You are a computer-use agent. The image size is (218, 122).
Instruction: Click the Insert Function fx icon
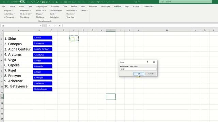(x=60, y=26)
